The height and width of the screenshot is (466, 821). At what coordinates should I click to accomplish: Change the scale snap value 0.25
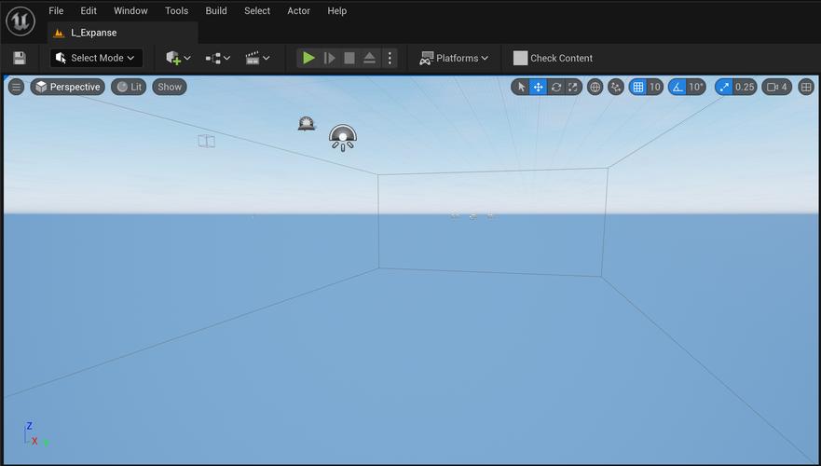(745, 87)
